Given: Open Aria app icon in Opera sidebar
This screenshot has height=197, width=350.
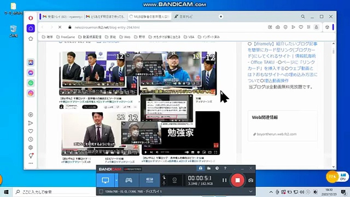Looking at the screenshot, I should (31, 62).
